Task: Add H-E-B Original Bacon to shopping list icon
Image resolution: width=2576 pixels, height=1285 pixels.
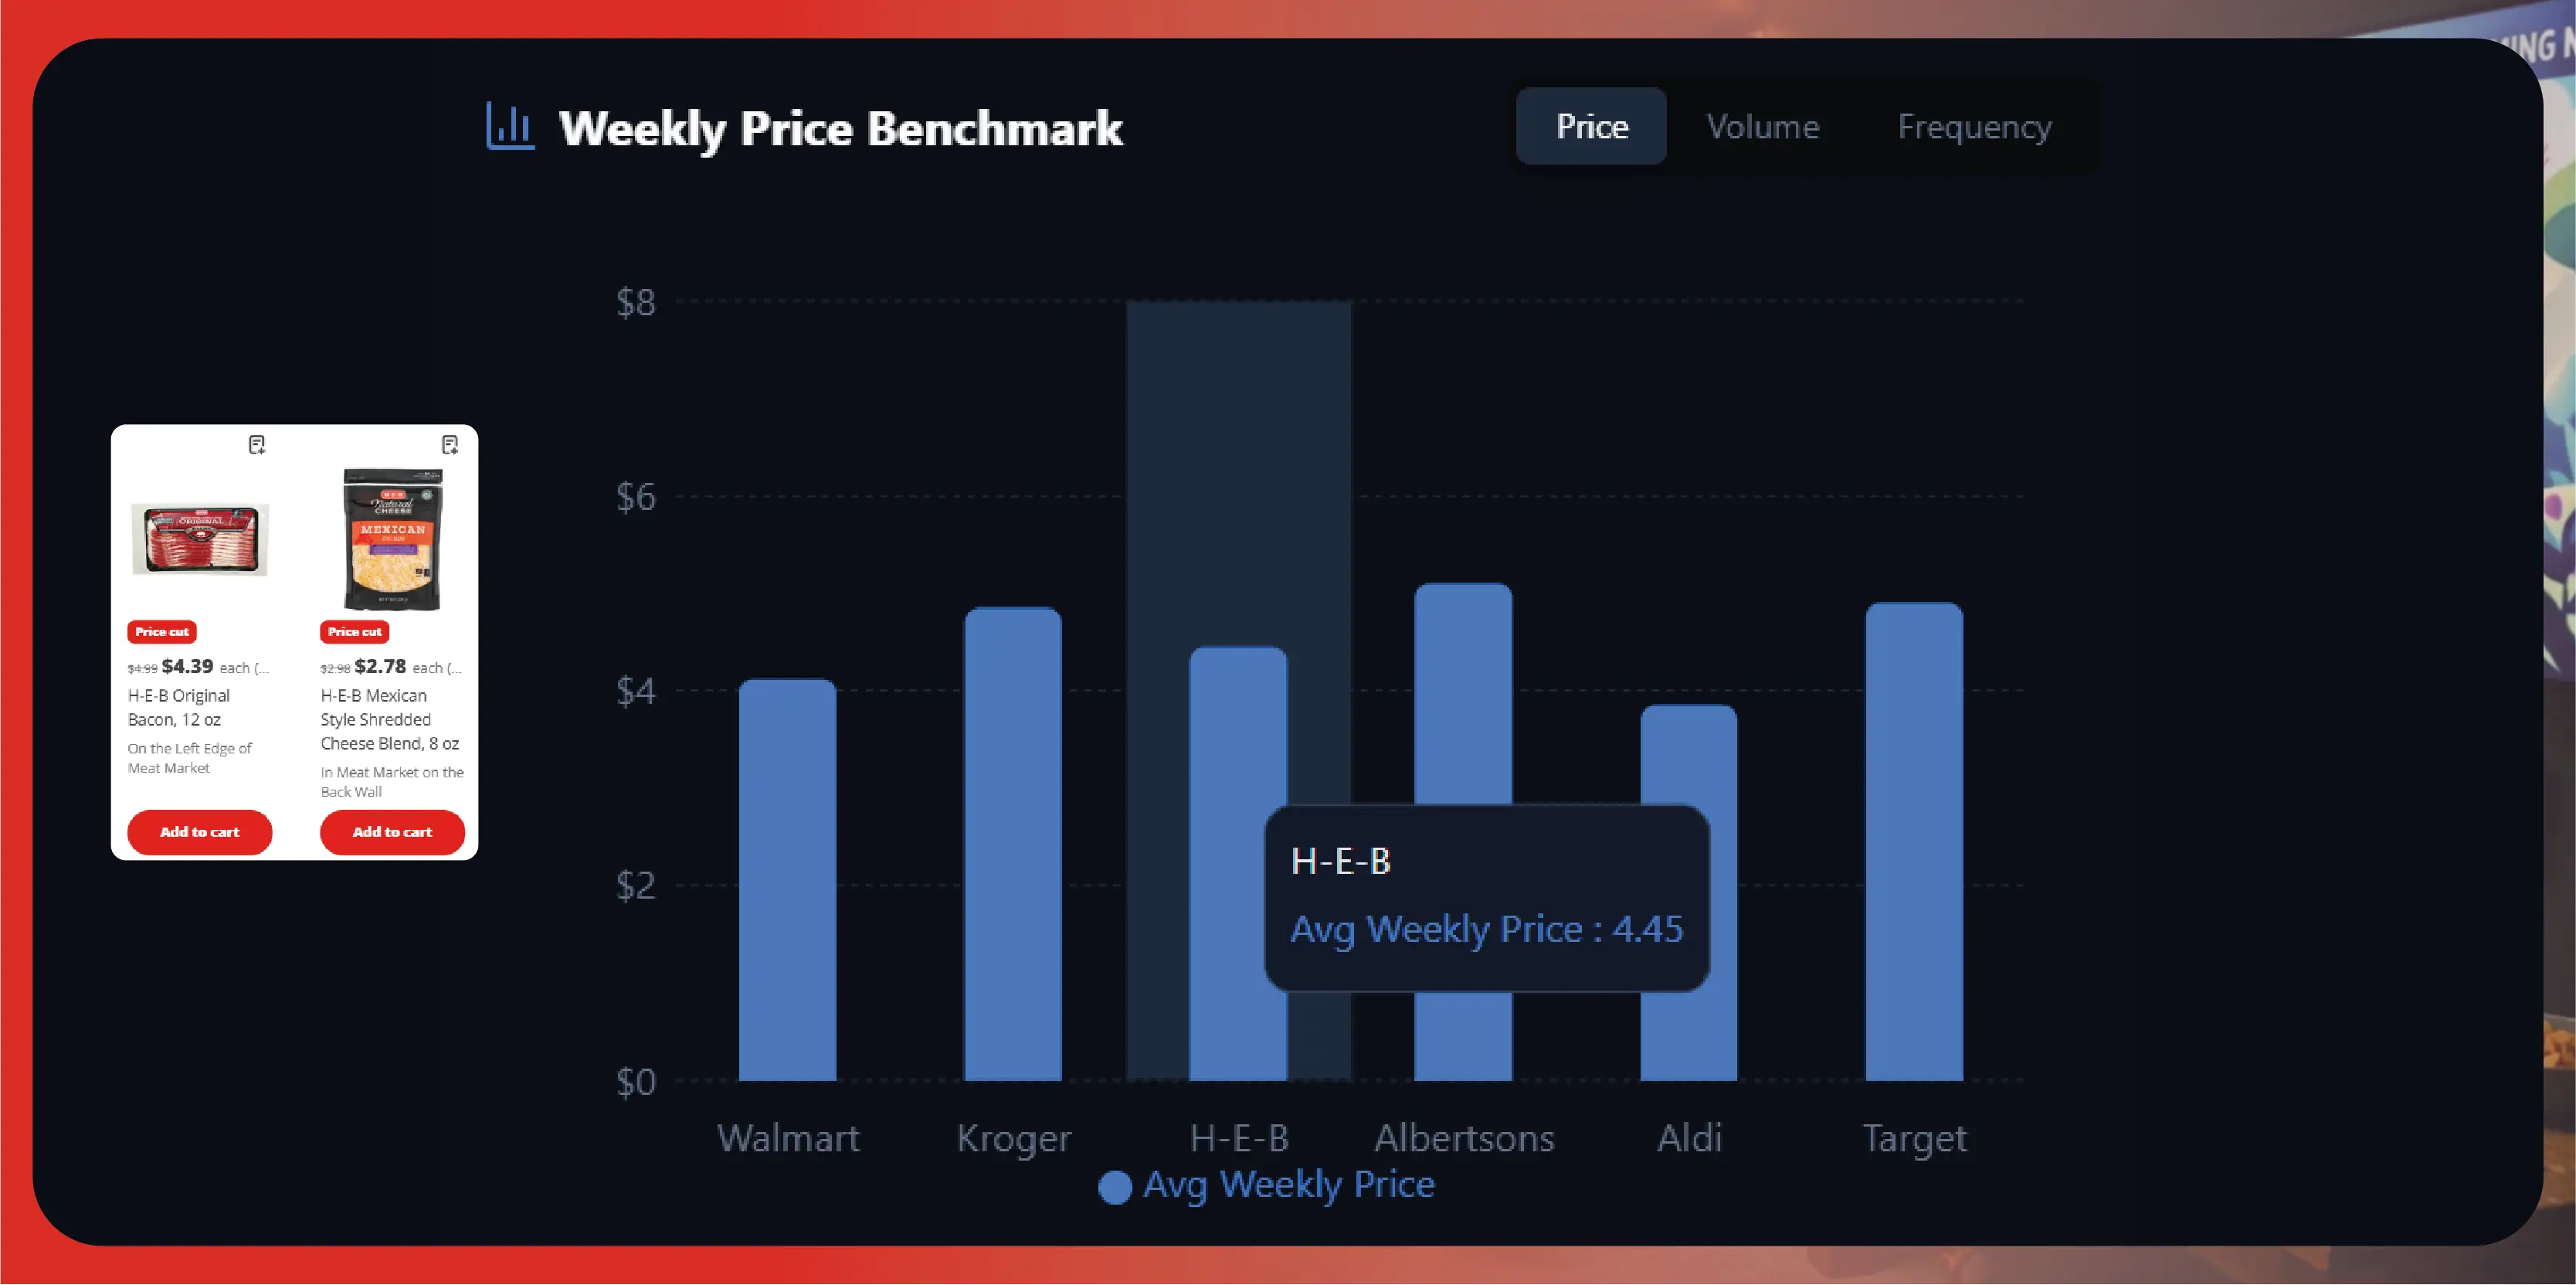Action: click(x=257, y=445)
